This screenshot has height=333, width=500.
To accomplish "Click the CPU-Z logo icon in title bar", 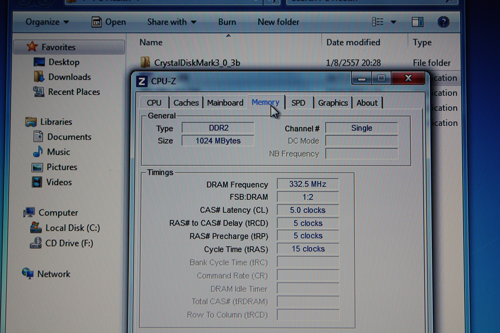I will (141, 81).
